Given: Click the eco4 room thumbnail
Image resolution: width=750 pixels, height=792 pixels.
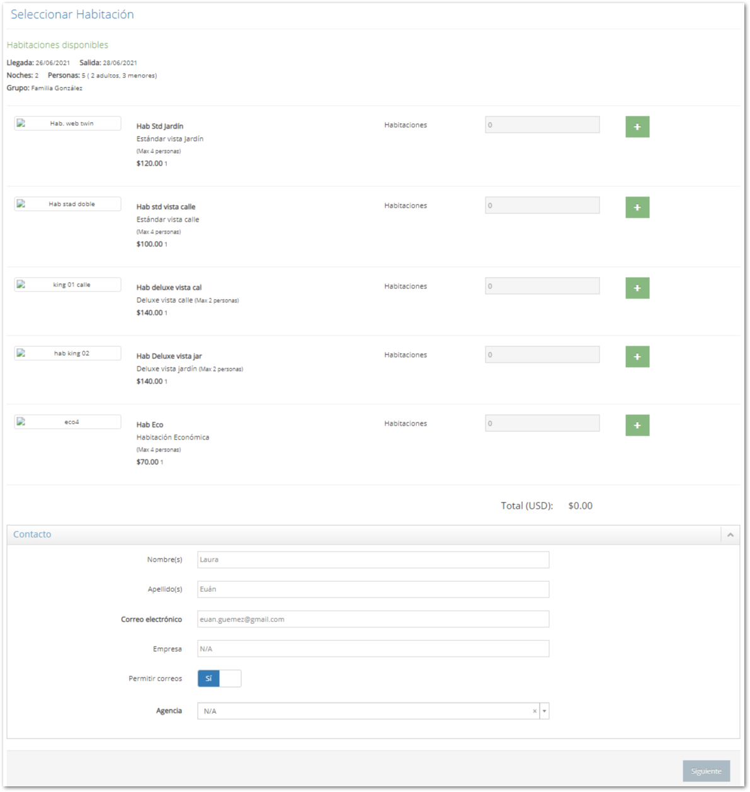Looking at the screenshot, I should click(67, 422).
